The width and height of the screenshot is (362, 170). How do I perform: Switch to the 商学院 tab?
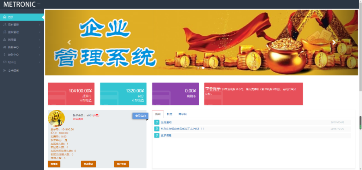click(x=182, y=114)
